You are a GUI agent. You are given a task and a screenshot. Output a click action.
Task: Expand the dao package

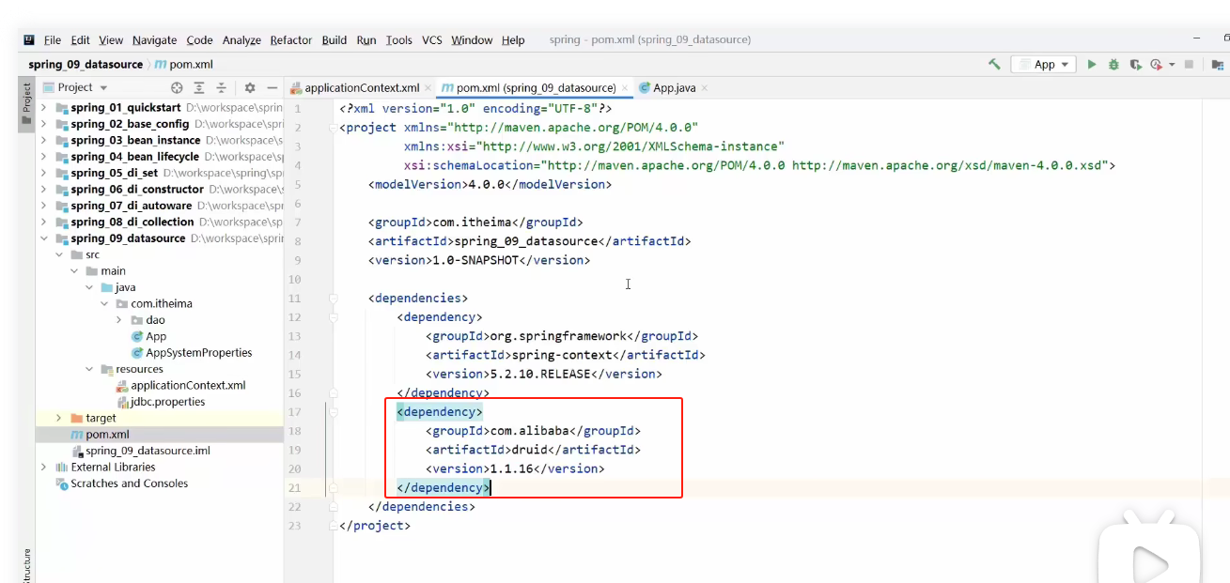click(119, 320)
